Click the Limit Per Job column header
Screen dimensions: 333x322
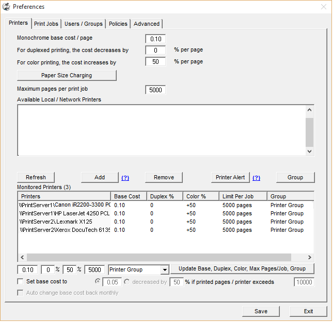243,196
